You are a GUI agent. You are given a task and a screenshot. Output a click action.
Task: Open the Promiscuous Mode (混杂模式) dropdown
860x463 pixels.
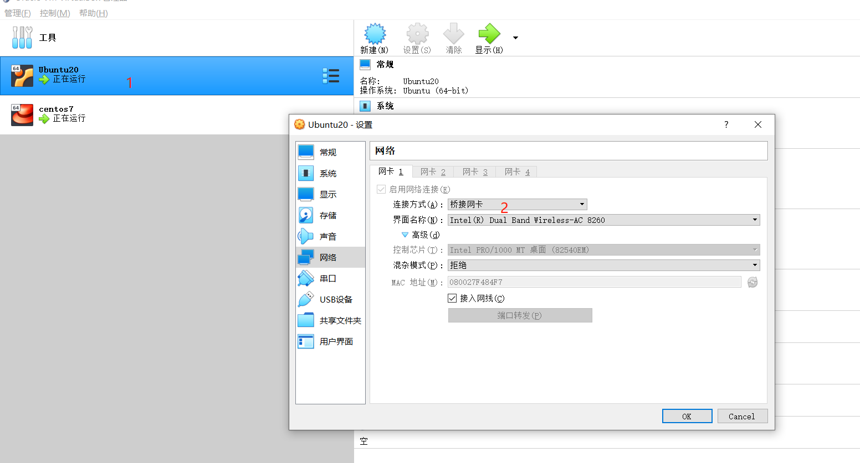[x=603, y=265]
